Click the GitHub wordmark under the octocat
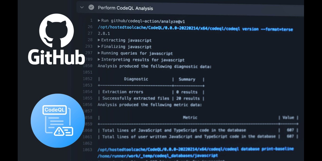 pyautogui.click(x=56, y=57)
